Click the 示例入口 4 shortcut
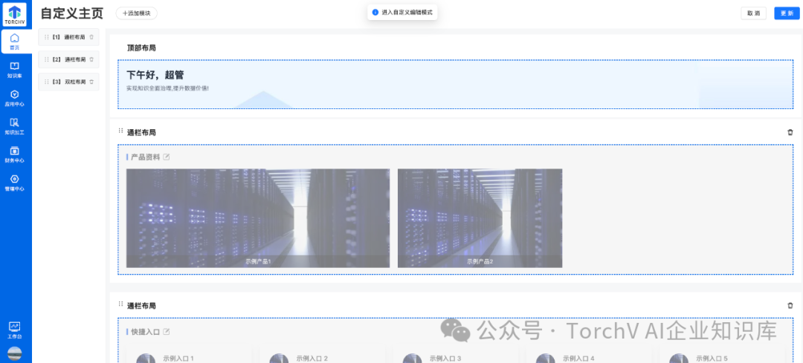The image size is (803, 363). 589,353
